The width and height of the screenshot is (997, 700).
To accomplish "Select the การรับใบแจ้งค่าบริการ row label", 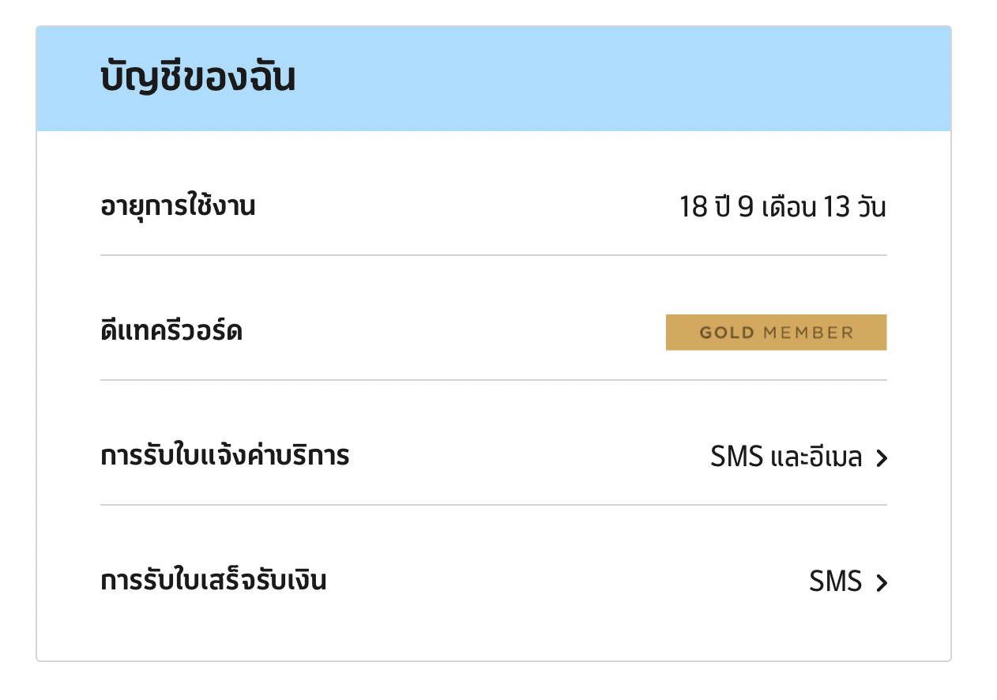I will (225, 456).
